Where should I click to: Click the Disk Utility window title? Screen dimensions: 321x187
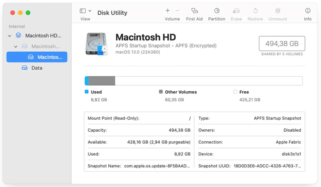112,13
